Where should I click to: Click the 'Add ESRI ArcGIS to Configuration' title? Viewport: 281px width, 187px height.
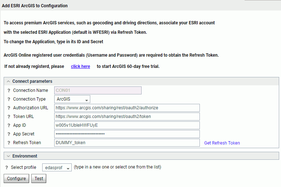point(35,6)
